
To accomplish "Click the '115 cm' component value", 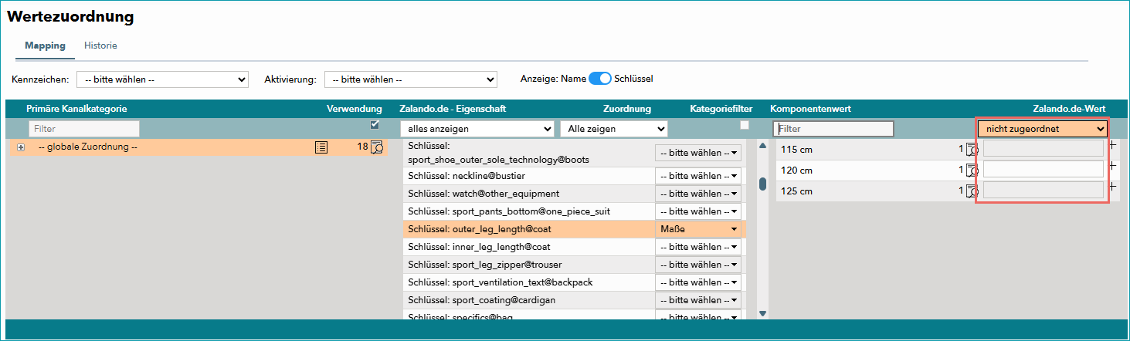I will click(x=797, y=150).
